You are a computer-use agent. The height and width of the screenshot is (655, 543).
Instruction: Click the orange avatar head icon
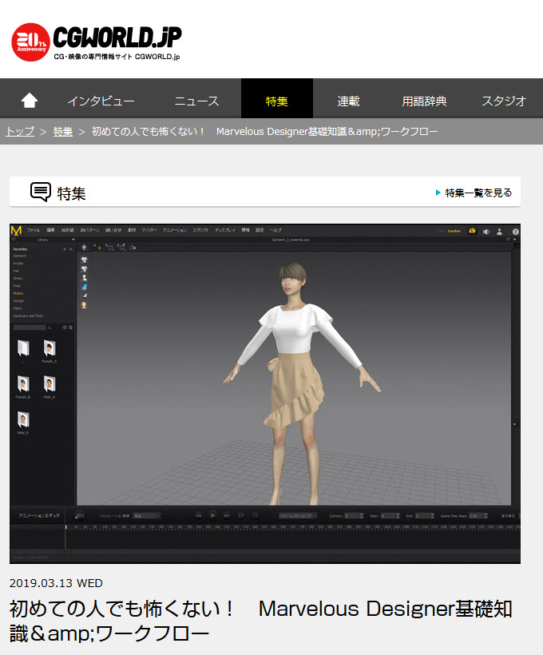click(84, 305)
